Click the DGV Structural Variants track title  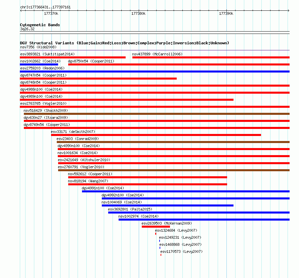pyautogui.click(x=125, y=43)
